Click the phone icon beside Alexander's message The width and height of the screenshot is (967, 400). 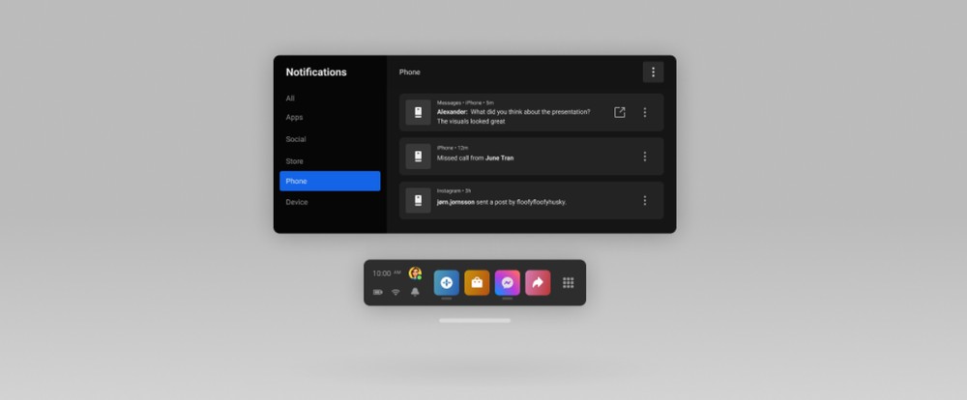coord(418,112)
